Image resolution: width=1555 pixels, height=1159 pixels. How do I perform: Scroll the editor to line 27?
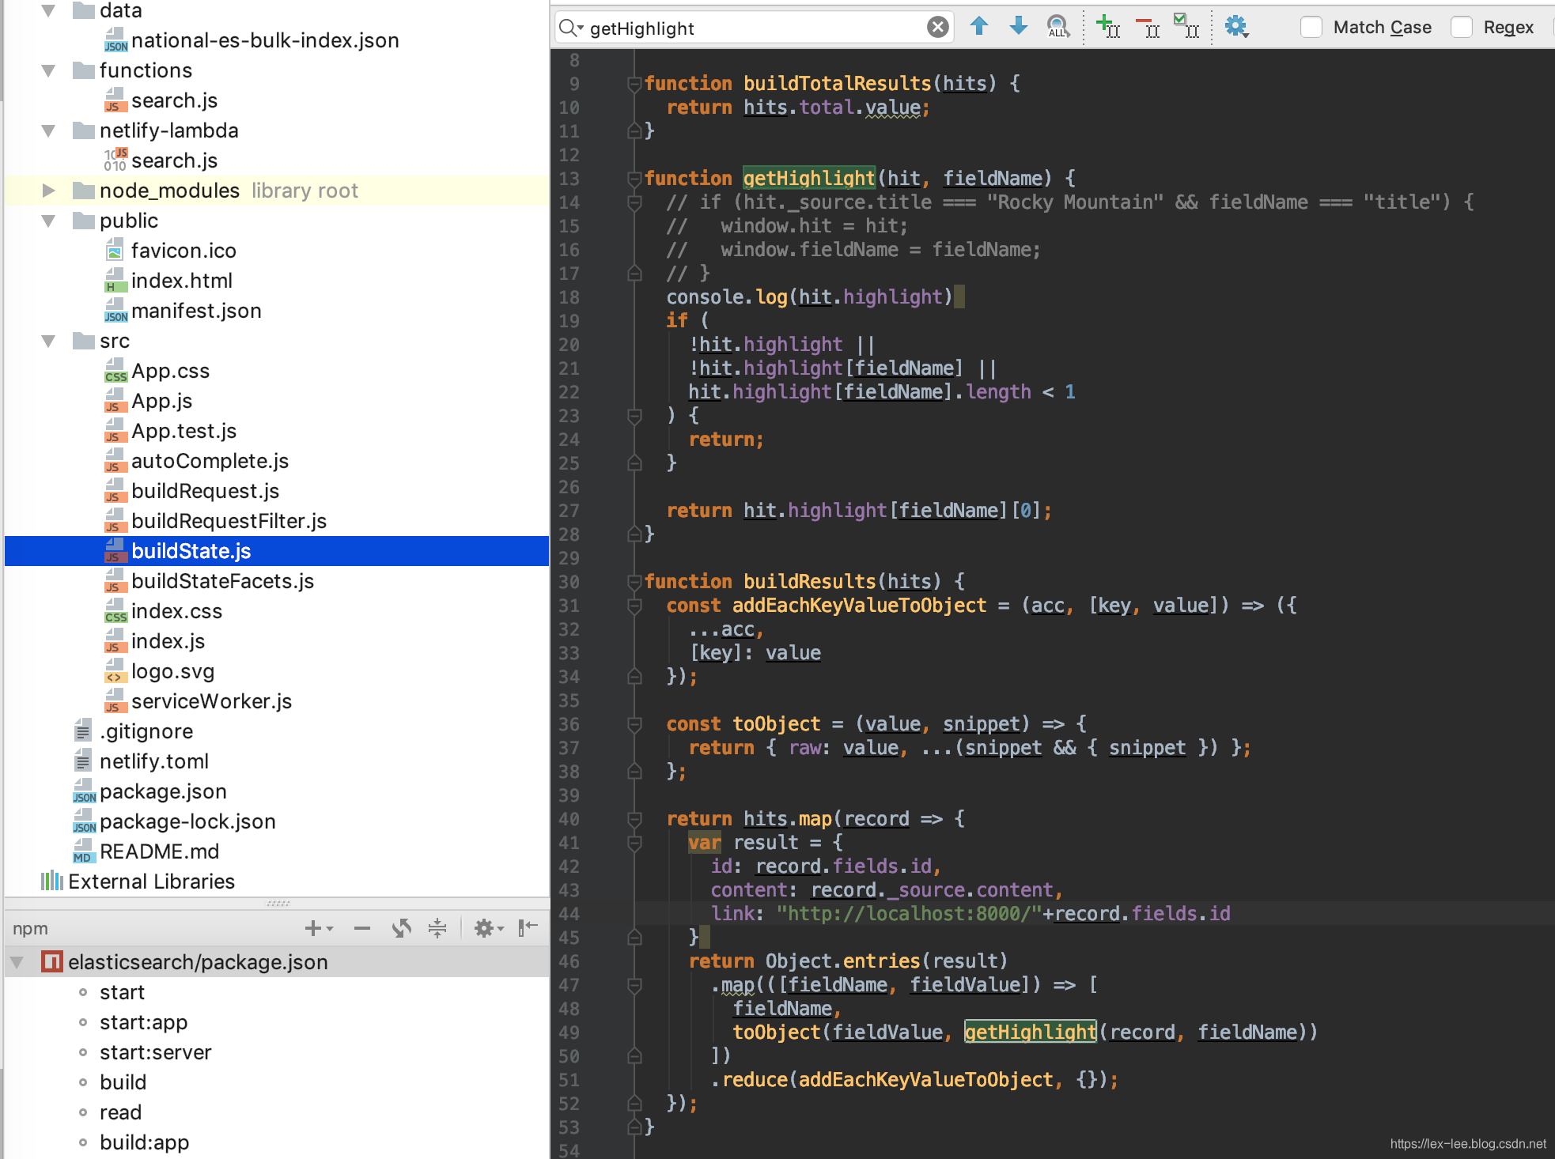coord(853,510)
